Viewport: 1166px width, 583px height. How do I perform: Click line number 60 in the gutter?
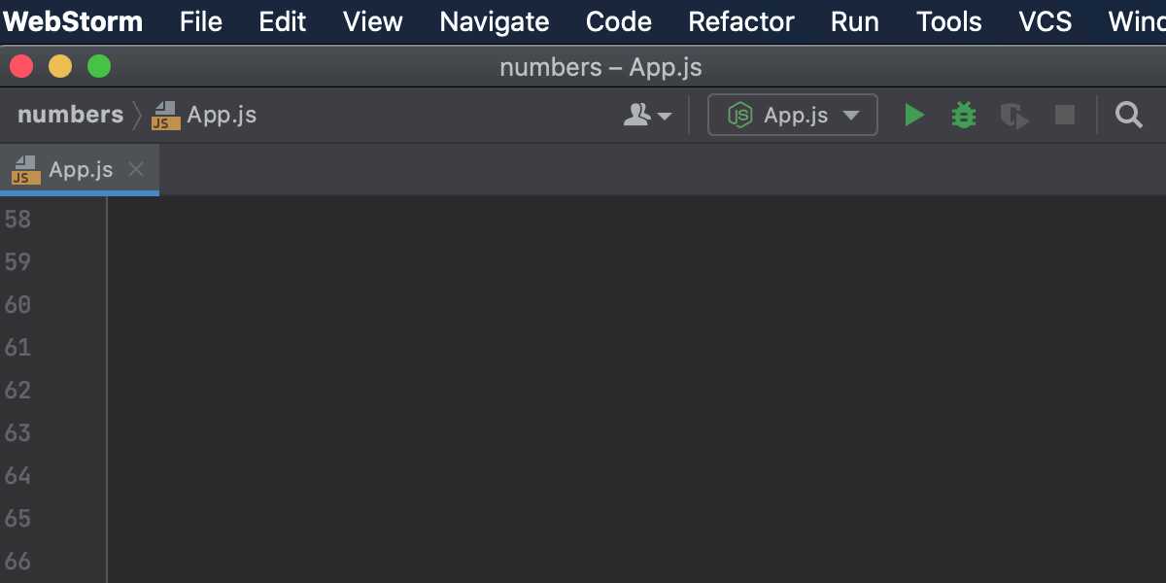(17, 304)
